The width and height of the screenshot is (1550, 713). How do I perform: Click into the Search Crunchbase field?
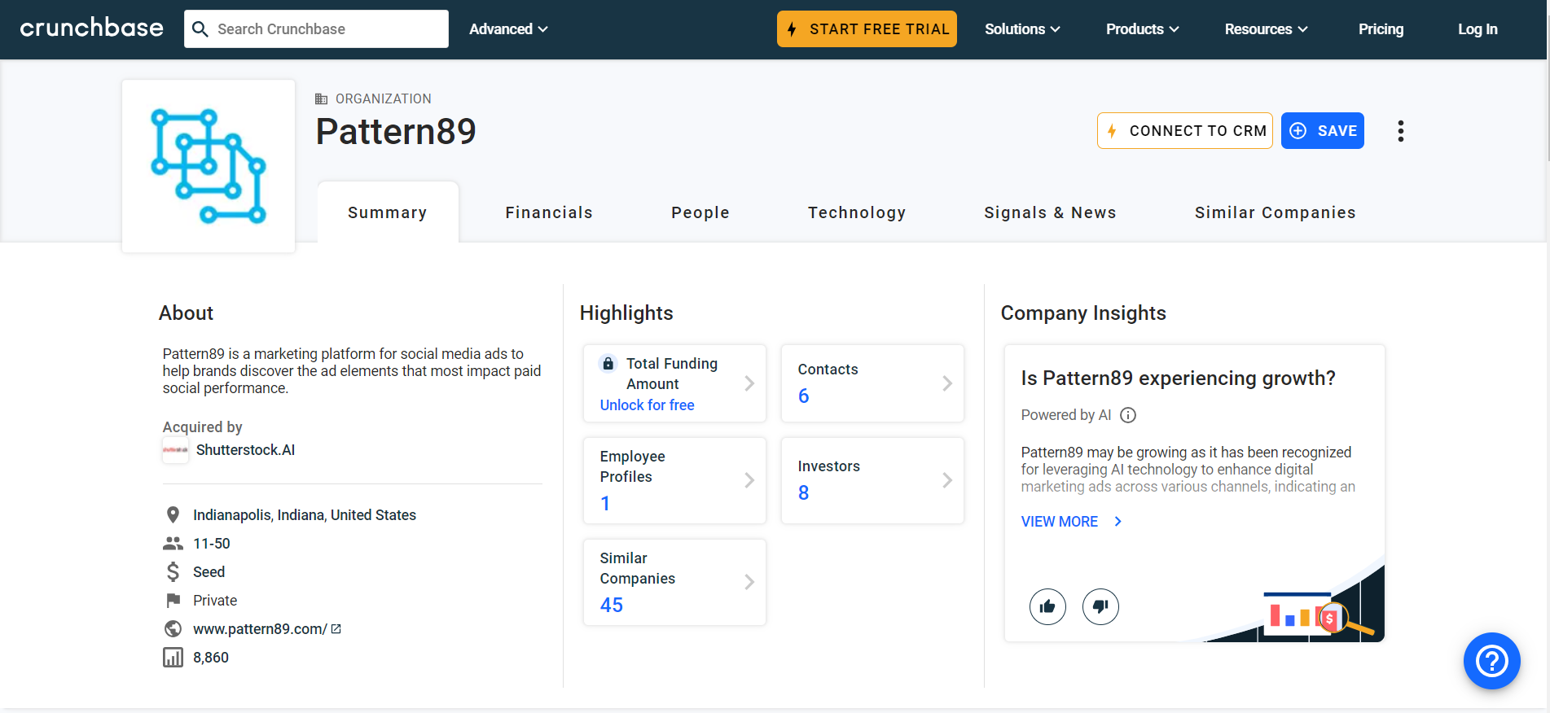pyautogui.click(x=326, y=29)
